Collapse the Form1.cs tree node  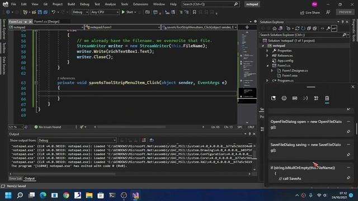coord(267,66)
